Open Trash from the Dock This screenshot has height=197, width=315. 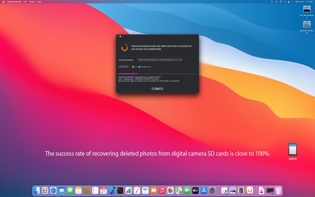coord(278,190)
